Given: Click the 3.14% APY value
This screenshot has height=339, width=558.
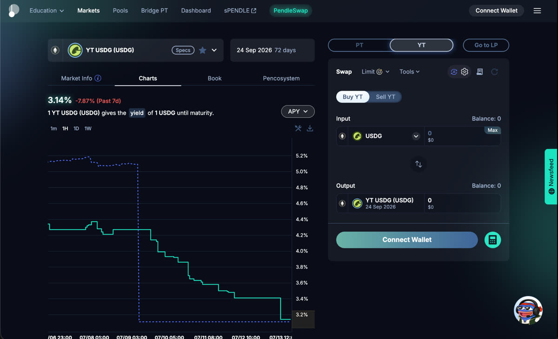Looking at the screenshot, I should tap(60, 100).
